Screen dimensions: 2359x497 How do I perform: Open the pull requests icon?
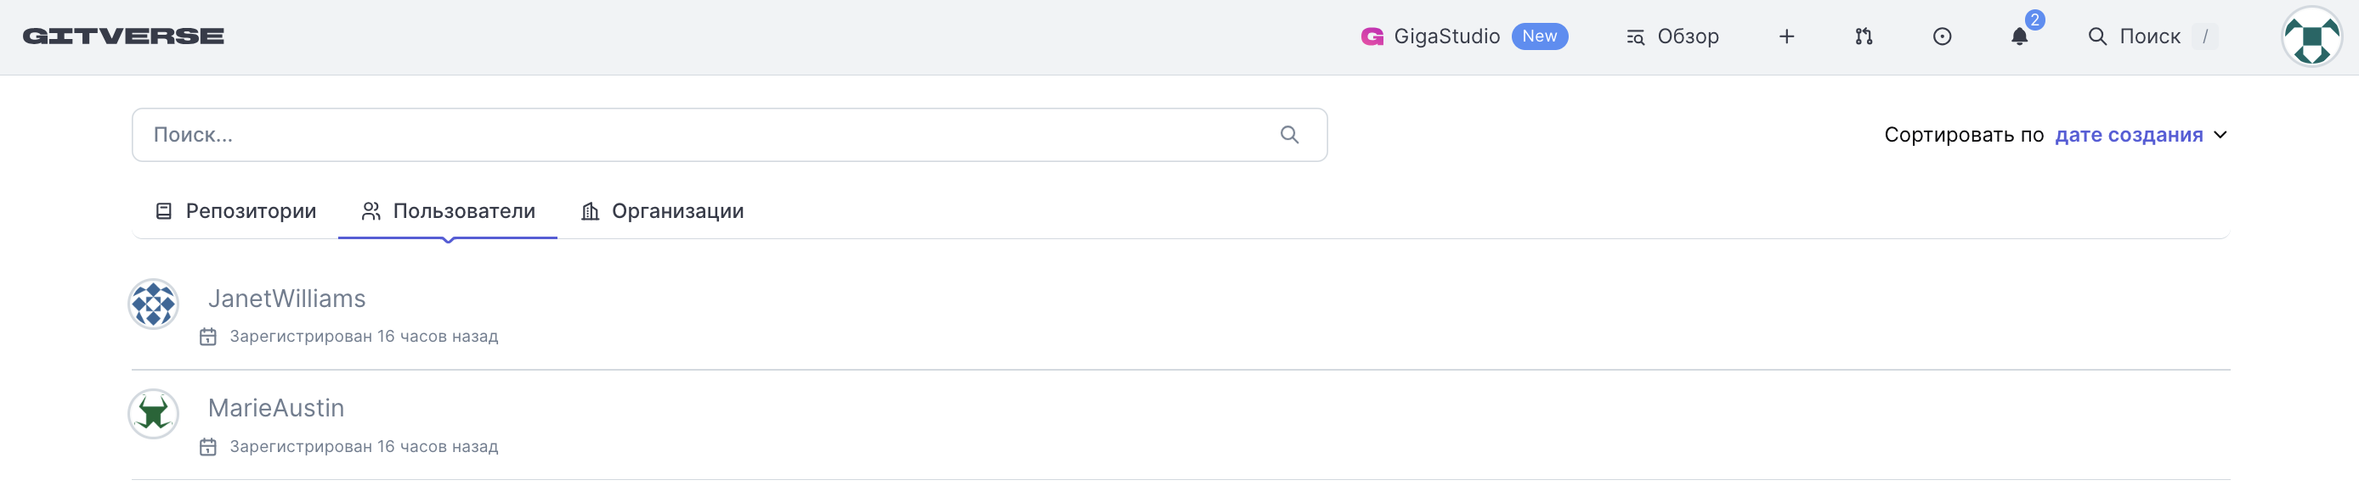(1864, 36)
